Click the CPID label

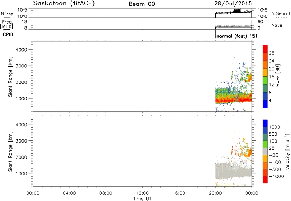click(8, 34)
